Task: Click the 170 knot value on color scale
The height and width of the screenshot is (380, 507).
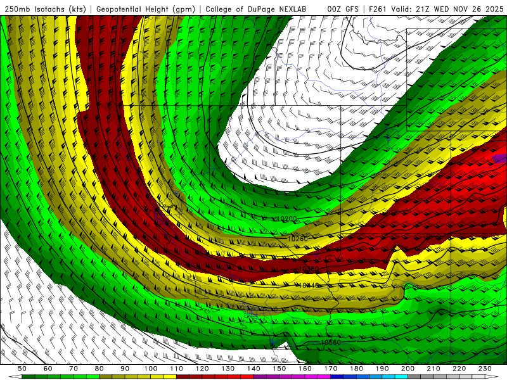Action: pyautogui.click(x=331, y=369)
